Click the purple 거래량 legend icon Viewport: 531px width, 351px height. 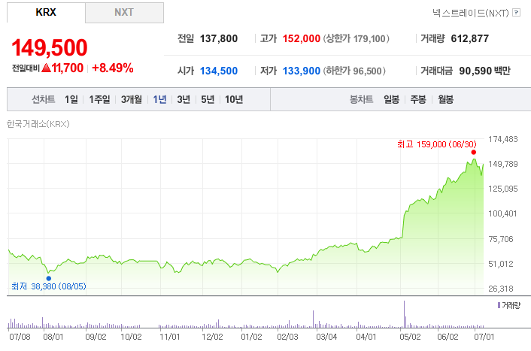click(x=499, y=305)
